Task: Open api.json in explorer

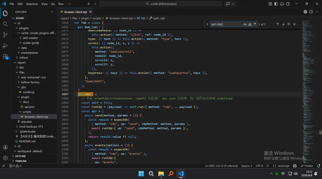Action: [x=30, y=107]
